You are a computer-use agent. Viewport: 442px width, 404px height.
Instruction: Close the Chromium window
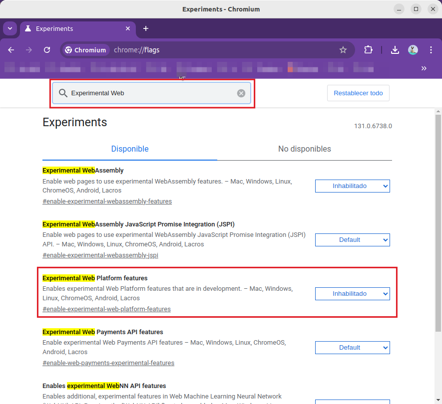(x=433, y=9)
